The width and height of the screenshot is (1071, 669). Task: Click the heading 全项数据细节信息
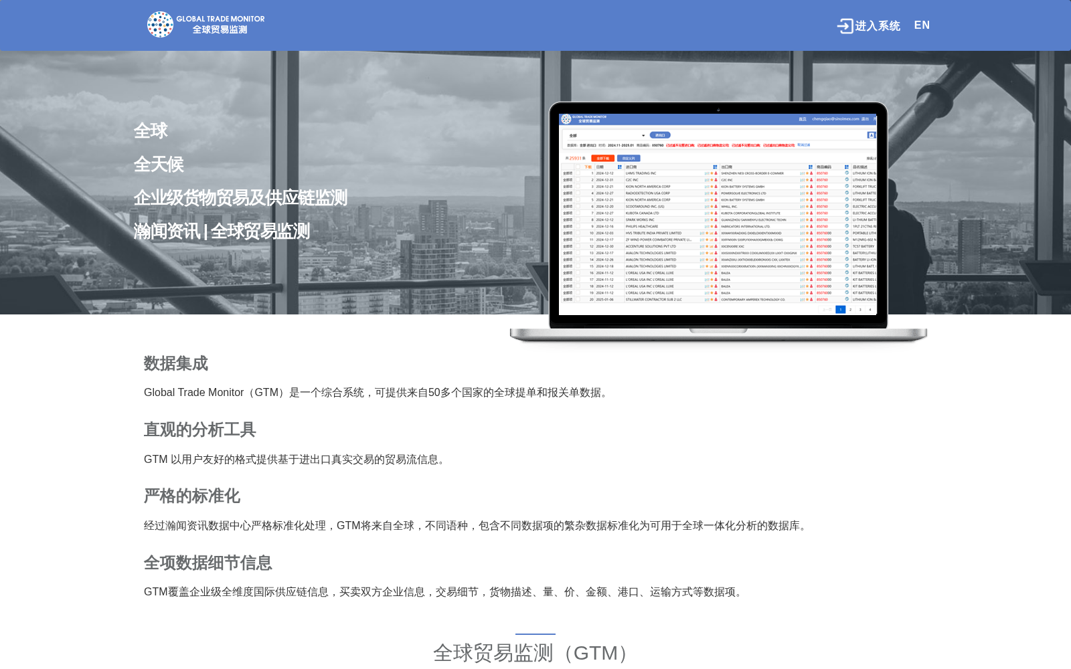tap(208, 563)
